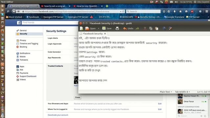Image resolution: width=210 pixels, height=118 pixels.
Task: Reload the Facebook page
Action: click(123, 11)
